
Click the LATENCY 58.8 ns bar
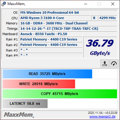tap(25, 104)
